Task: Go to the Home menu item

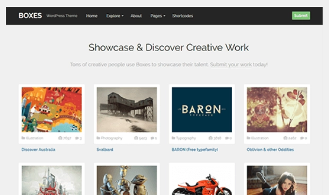Action: click(92, 16)
